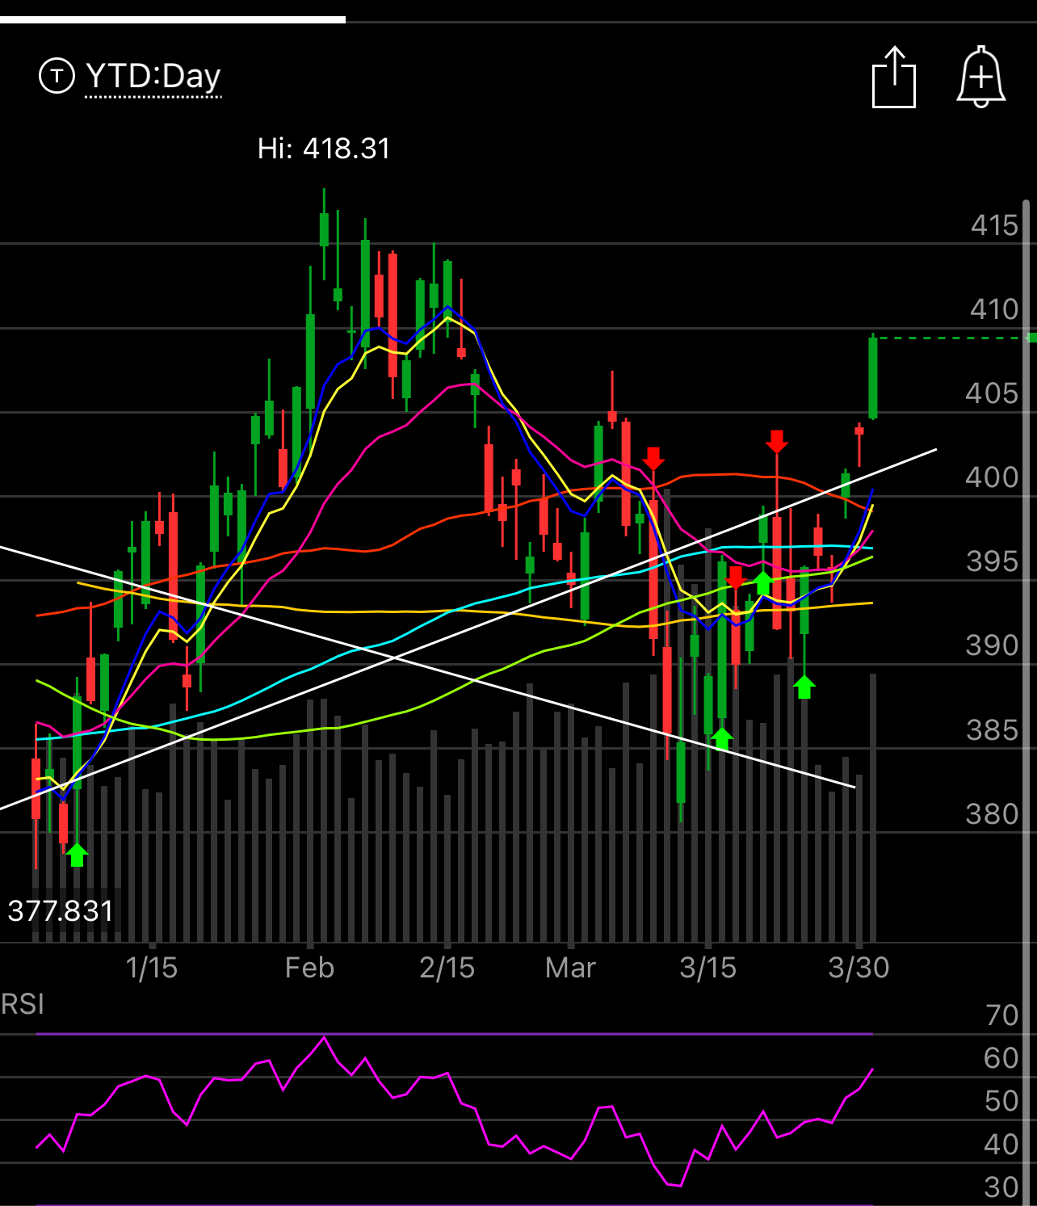Tap the 405 price axis label
This screenshot has width=1037, height=1206.
point(993,393)
